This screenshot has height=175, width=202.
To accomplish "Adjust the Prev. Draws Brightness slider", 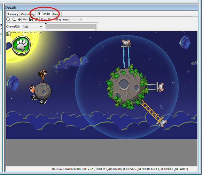I will pyautogui.click(x=77, y=20).
